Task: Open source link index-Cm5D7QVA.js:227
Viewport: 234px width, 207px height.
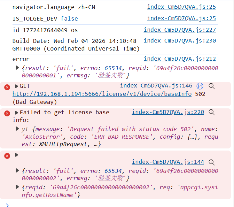Action: 180,30
